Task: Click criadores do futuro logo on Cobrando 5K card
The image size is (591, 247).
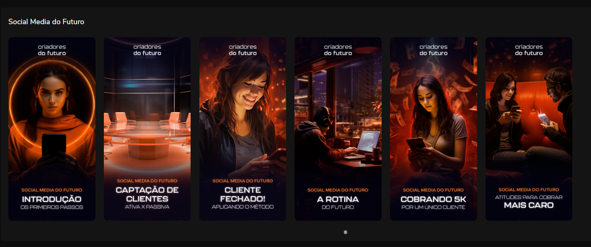Action: pyautogui.click(x=433, y=50)
